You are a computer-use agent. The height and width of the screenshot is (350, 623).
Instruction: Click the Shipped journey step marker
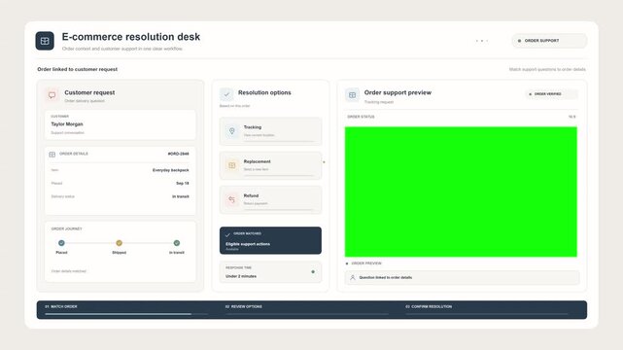[119, 243]
